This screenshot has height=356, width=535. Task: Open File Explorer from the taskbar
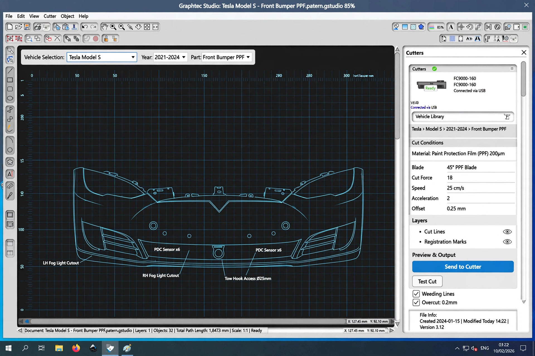pyautogui.click(x=59, y=348)
